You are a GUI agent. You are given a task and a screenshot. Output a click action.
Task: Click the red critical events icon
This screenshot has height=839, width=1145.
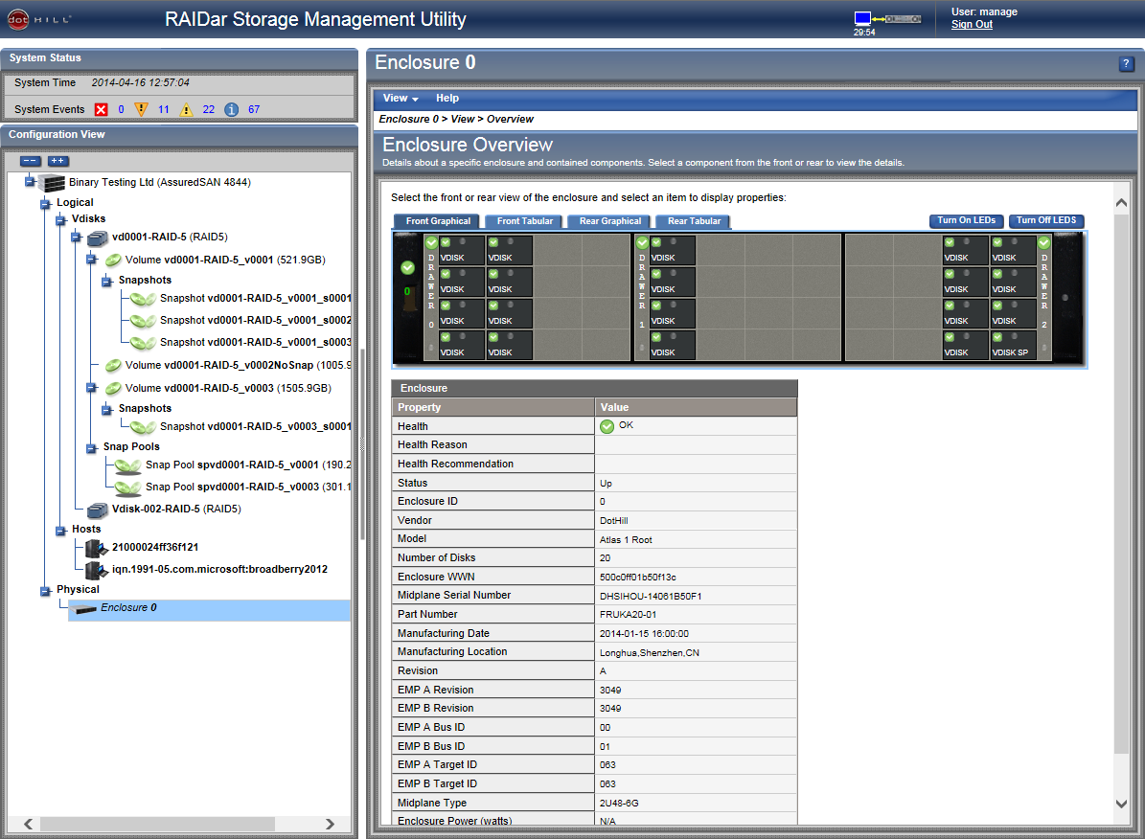pos(102,109)
